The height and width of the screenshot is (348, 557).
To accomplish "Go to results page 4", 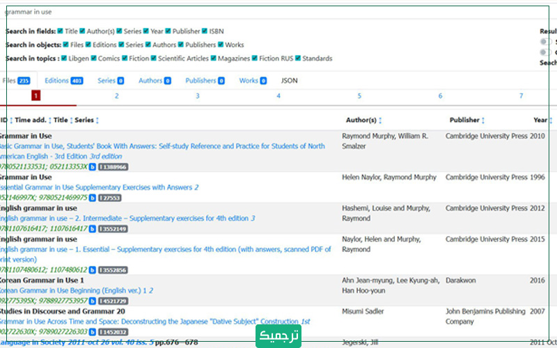I will click(278, 96).
